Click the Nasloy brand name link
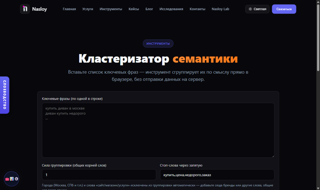 pos(39,9)
